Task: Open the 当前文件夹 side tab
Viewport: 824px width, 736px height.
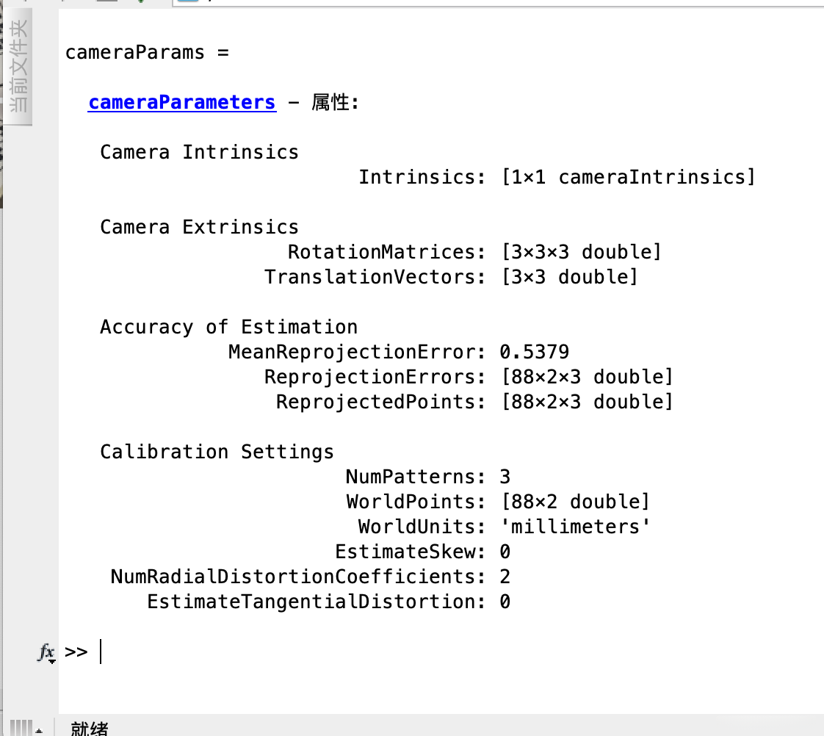Action: tap(18, 68)
